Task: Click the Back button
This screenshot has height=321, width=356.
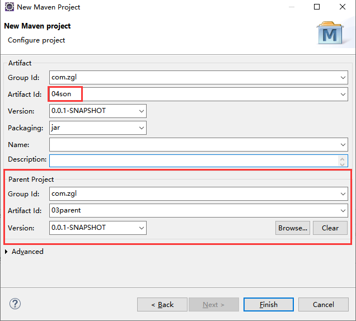Action: 162,304
